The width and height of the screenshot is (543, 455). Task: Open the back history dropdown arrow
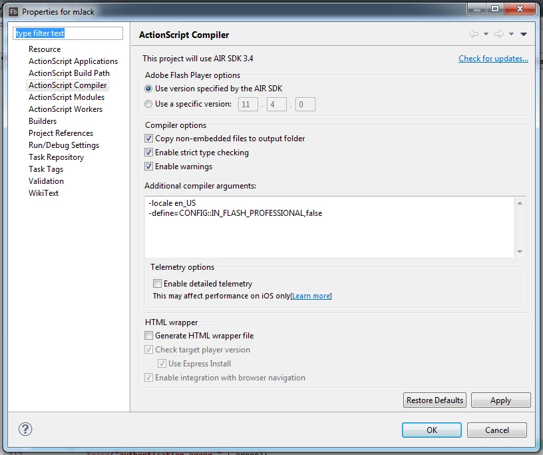pos(486,34)
